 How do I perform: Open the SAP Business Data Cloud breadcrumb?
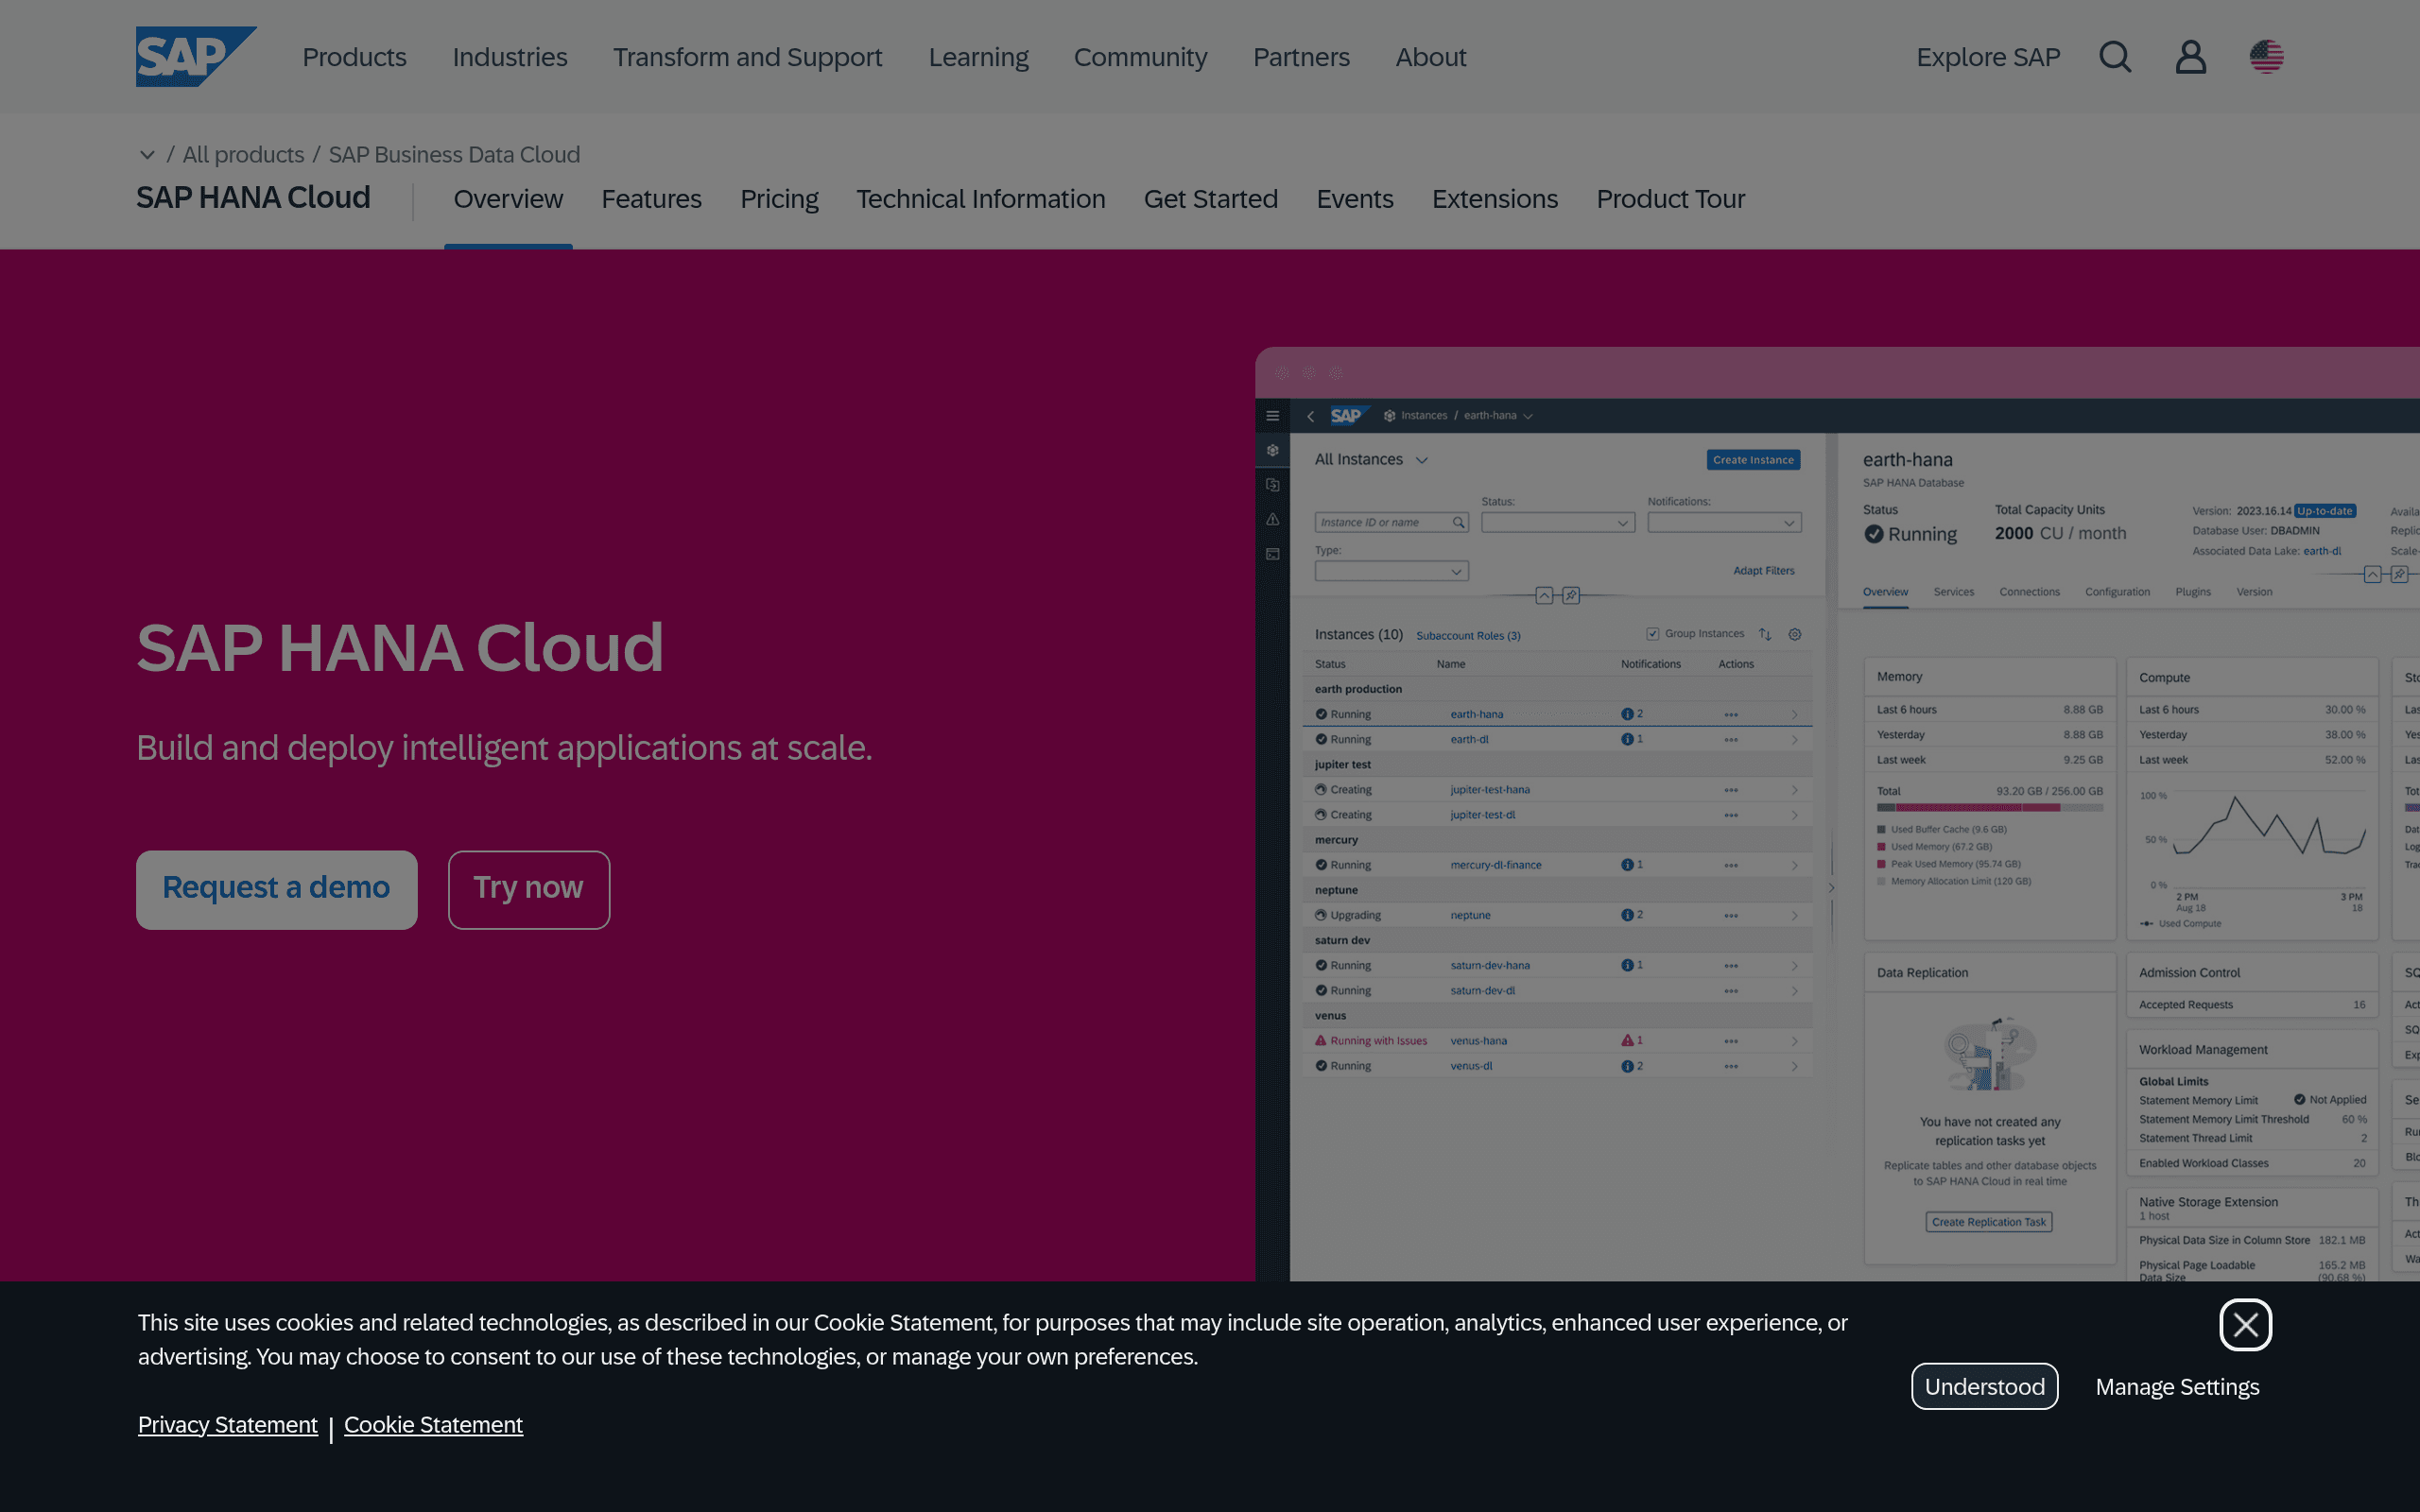pyautogui.click(x=454, y=155)
